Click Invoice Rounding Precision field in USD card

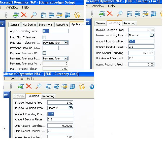tap(141, 30)
